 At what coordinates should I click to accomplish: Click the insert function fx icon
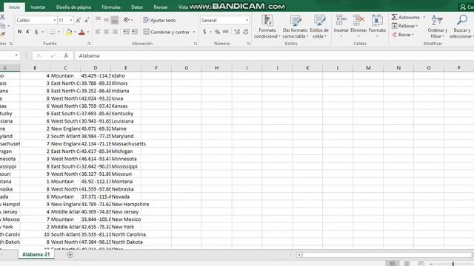pyautogui.click(x=66, y=55)
